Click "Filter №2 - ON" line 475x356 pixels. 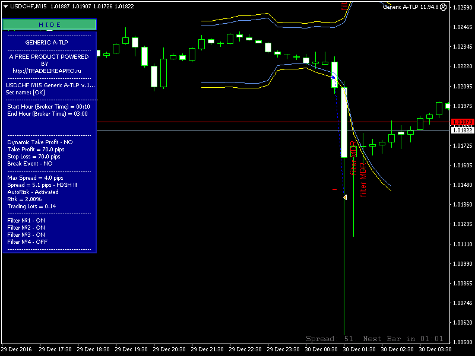coord(26,228)
